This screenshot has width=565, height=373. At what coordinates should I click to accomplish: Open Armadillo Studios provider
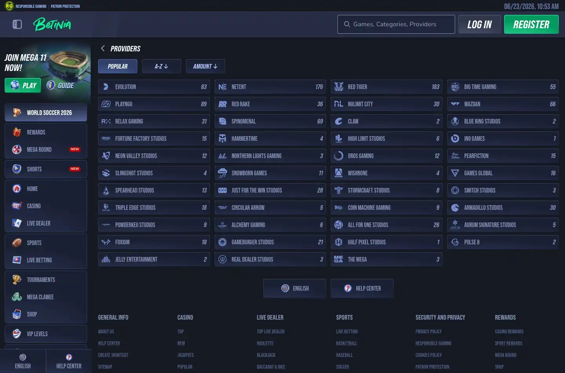point(503,207)
